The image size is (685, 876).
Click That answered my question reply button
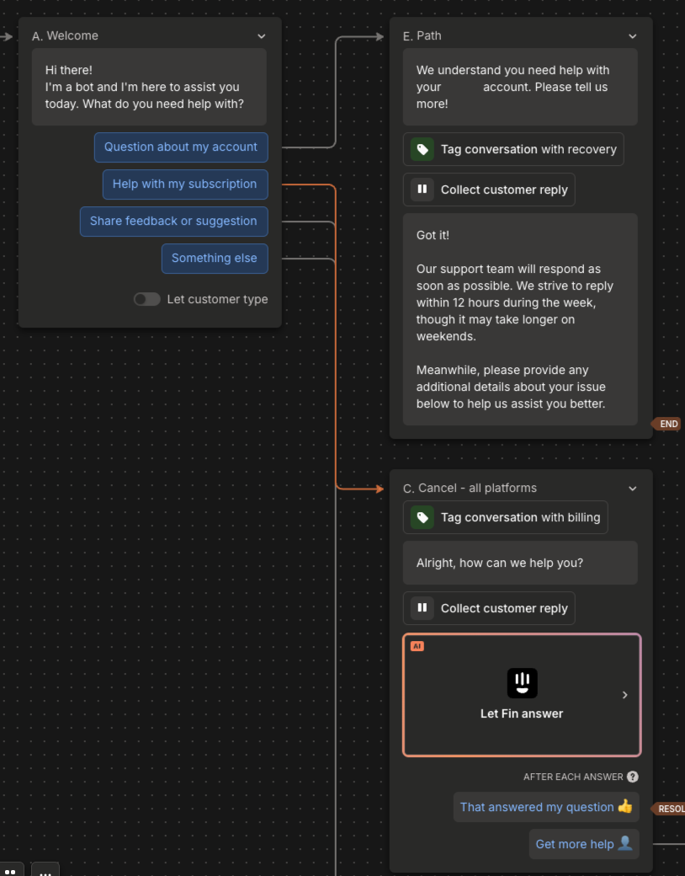pos(546,807)
